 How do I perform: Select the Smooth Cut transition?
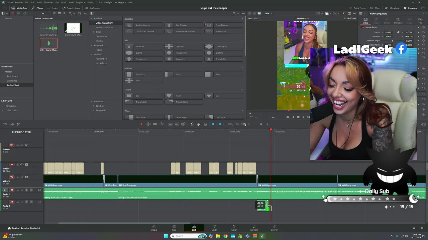pos(223,31)
